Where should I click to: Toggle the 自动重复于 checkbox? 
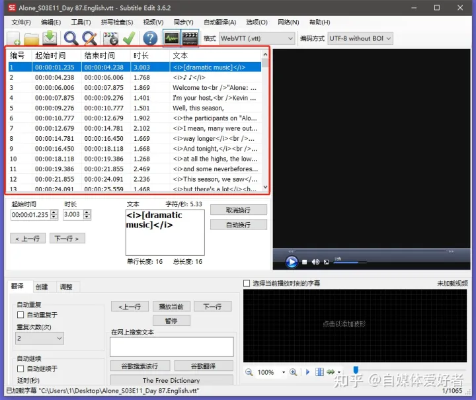(x=20, y=315)
